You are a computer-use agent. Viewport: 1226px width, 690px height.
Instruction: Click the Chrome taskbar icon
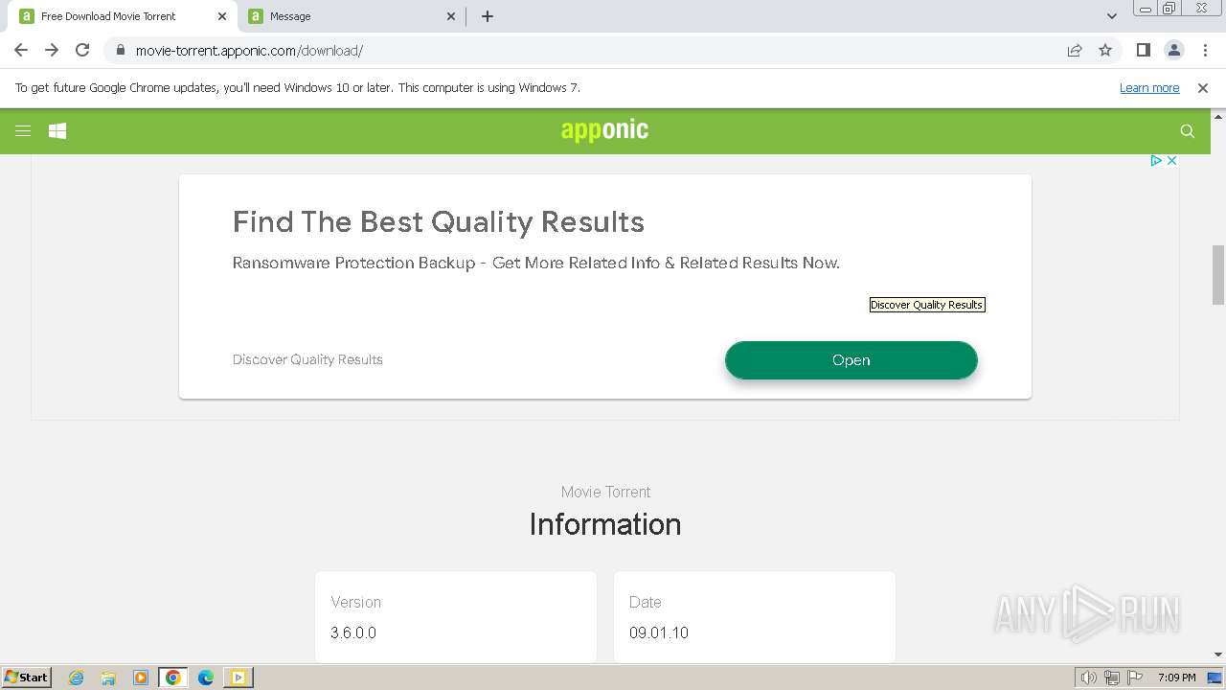tap(173, 678)
